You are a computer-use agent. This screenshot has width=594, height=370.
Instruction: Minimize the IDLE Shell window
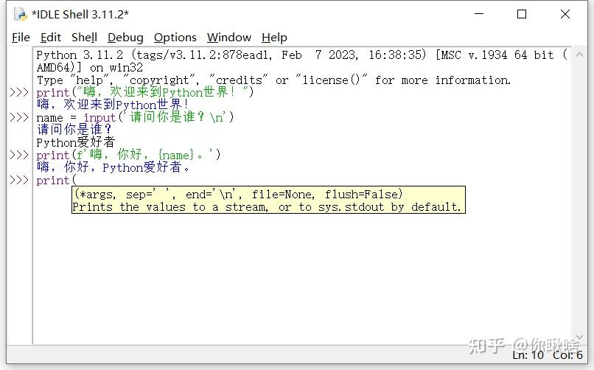[479, 15]
